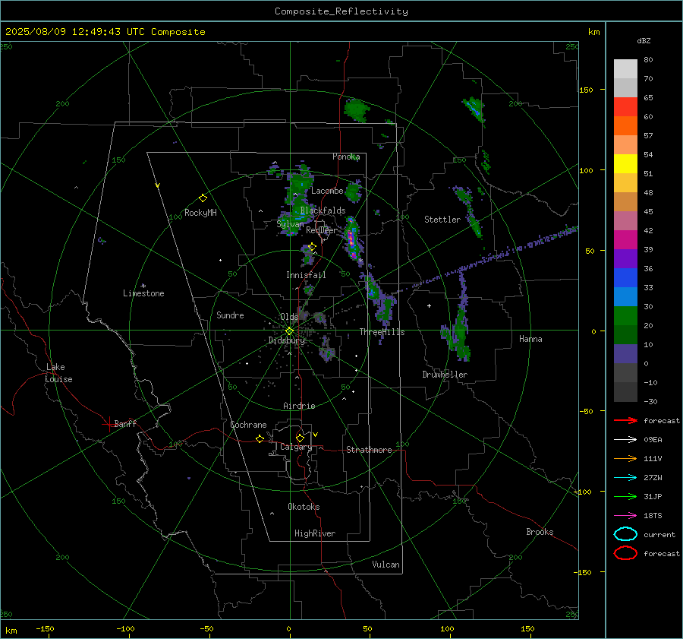Viewport: 683px width, 639px height.
Task: Click the Sundre label
Action: pyautogui.click(x=230, y=315)
